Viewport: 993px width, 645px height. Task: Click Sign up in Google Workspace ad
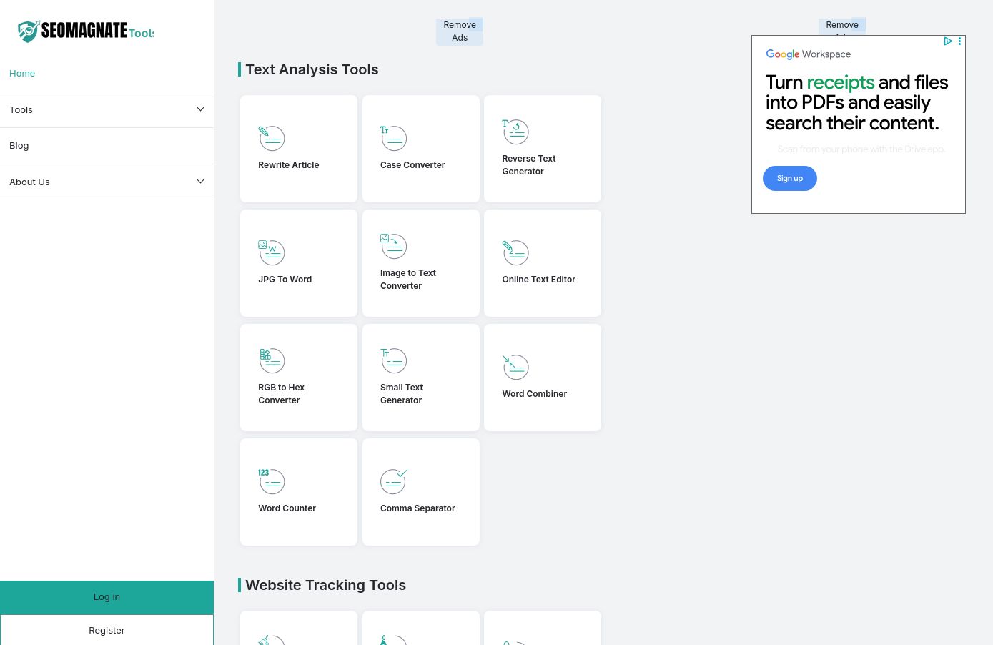tap(789, 179)
